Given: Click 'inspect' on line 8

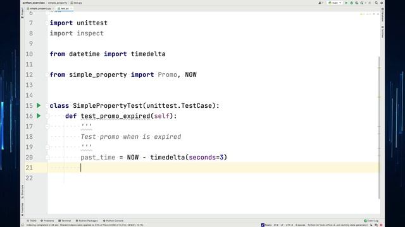Looking at the screenshot, I should click(x=90, y=33).
